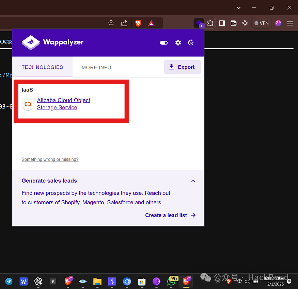Click the Alibaba Cloud orange logo icon
298x289 pixels.
(28, 104)
